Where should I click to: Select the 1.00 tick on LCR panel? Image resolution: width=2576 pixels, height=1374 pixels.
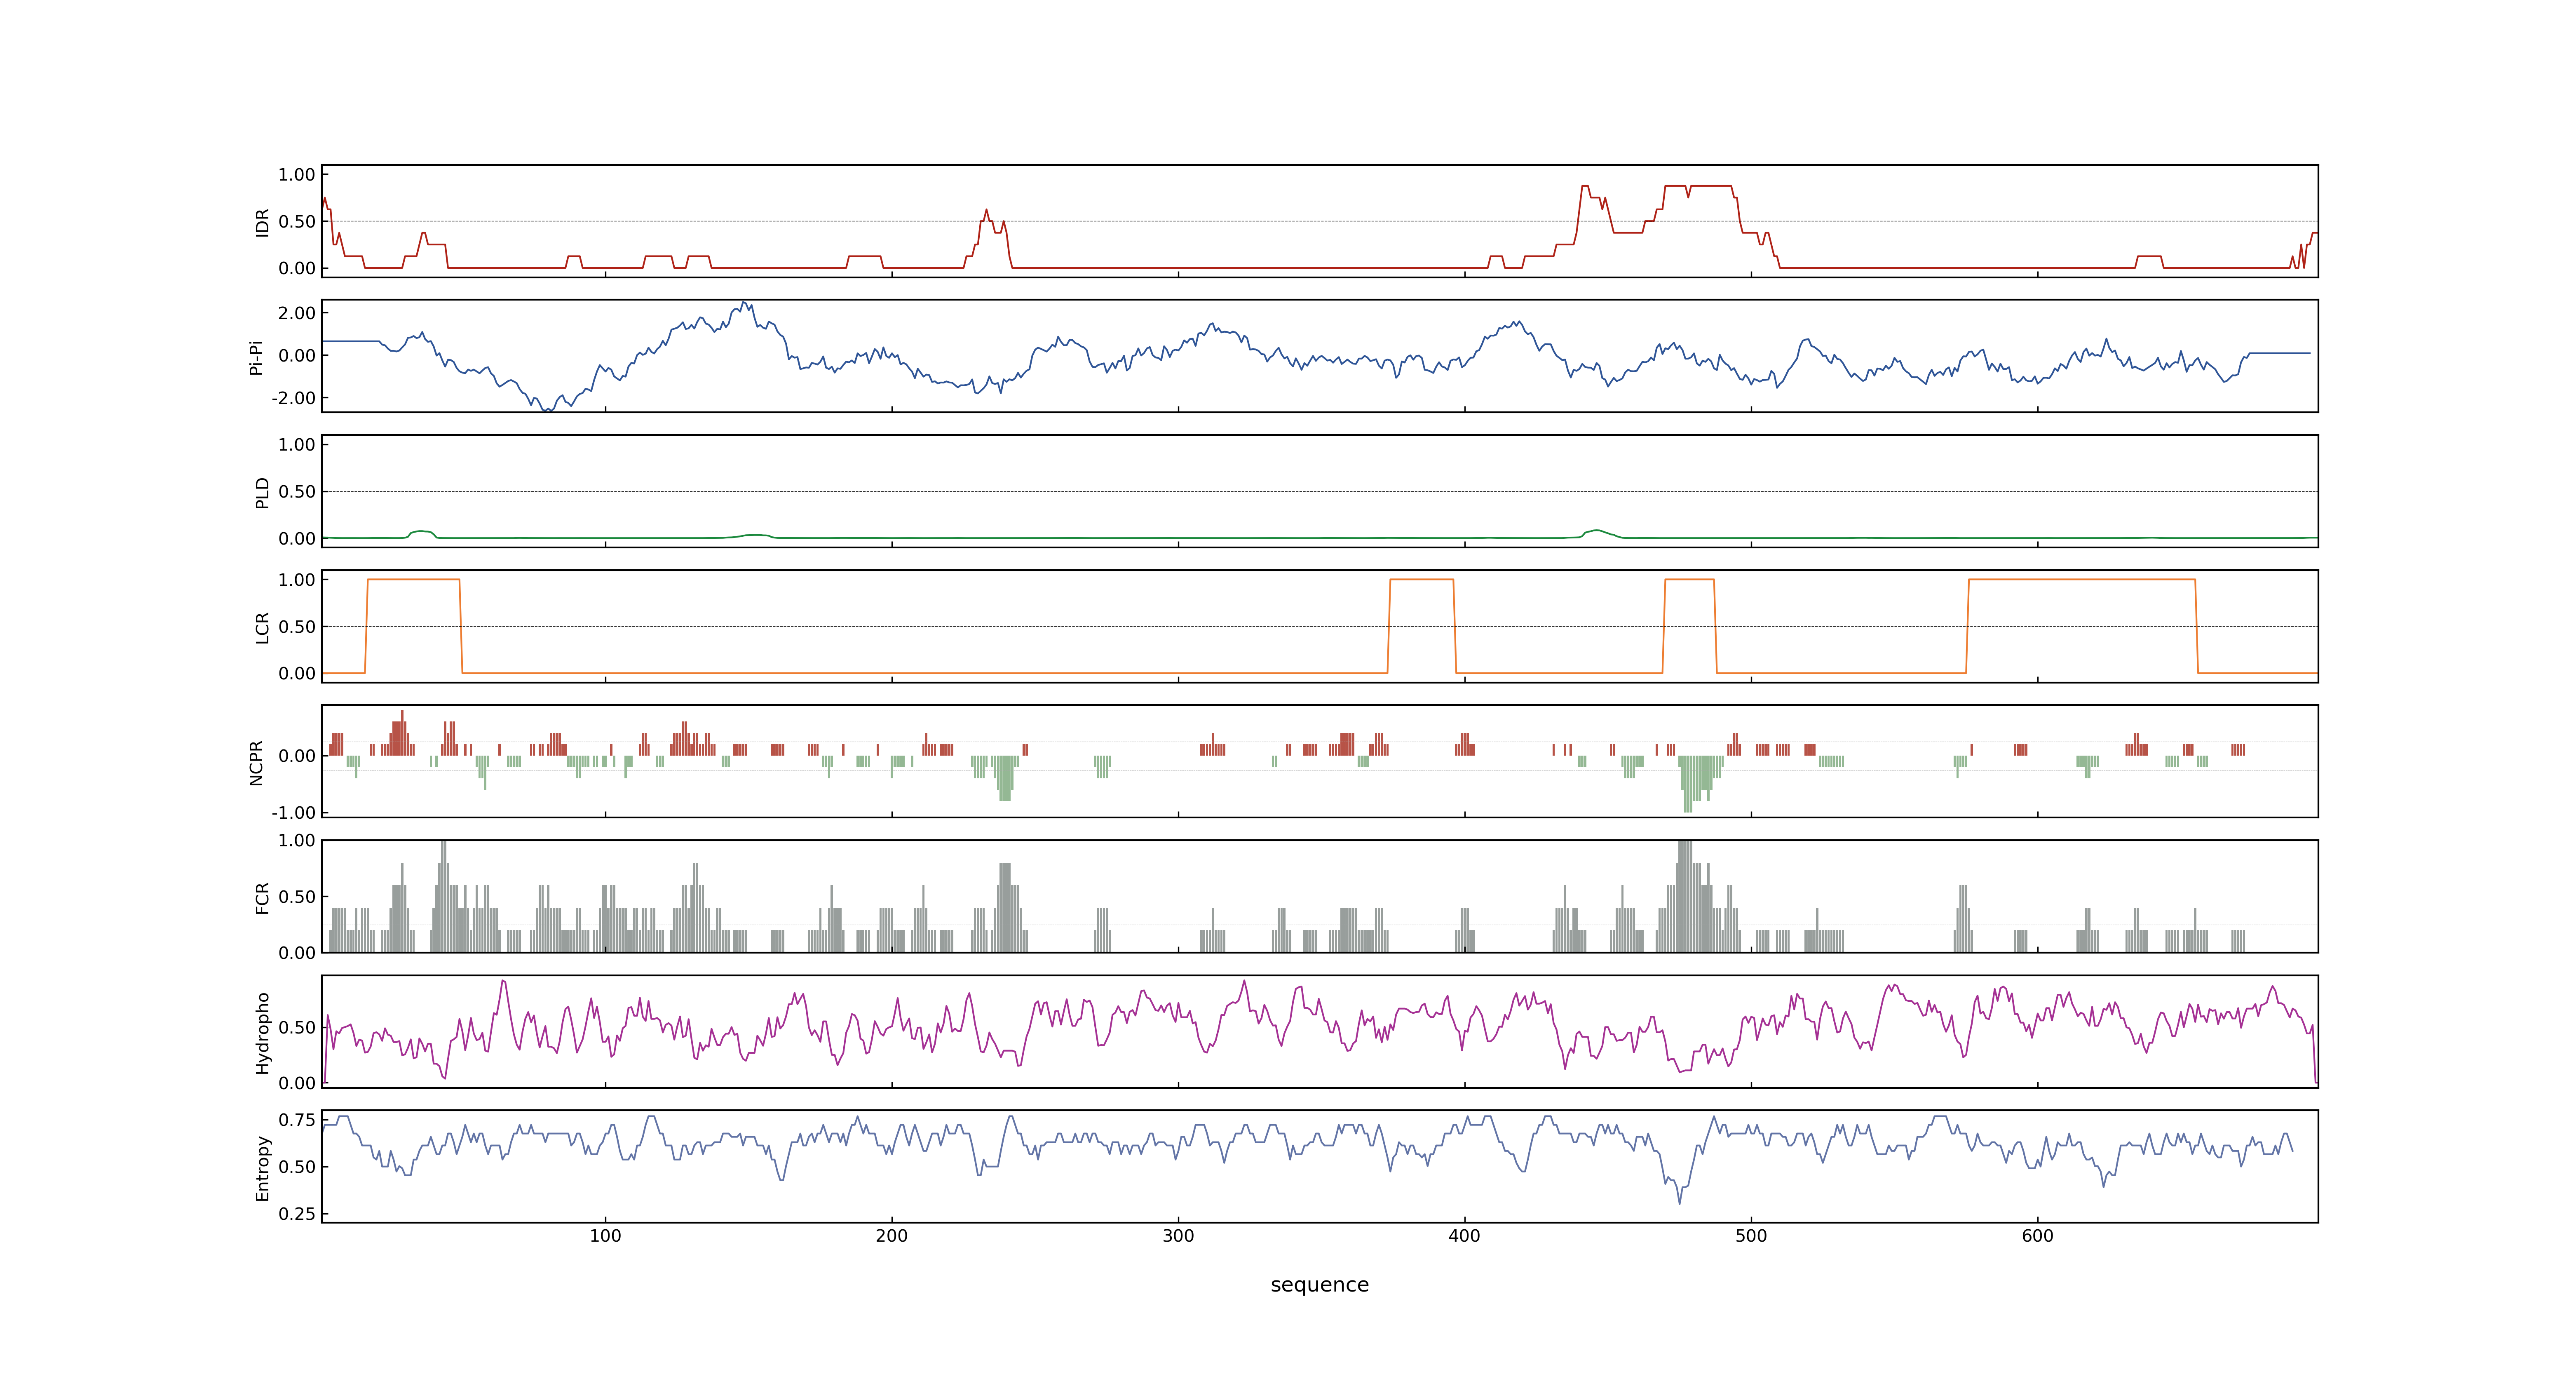(297, 580)
